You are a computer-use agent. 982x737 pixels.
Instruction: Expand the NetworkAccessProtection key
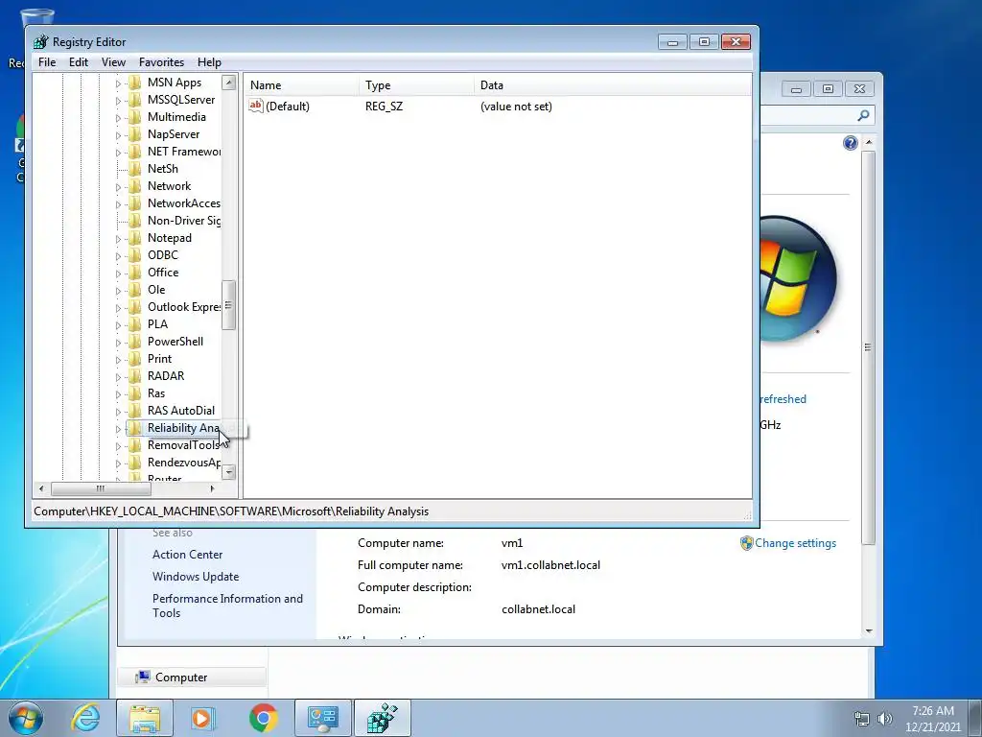(x=118, y=203)
